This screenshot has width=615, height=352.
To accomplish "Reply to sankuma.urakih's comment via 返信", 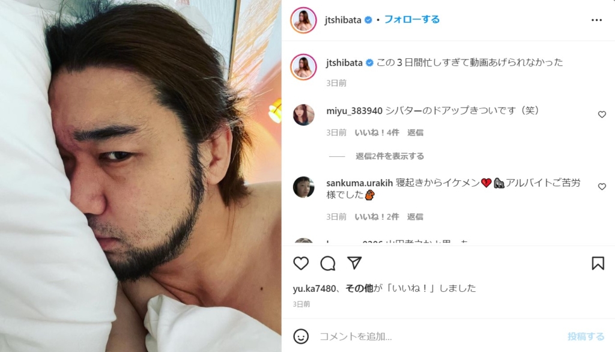I will pos(415,217).
